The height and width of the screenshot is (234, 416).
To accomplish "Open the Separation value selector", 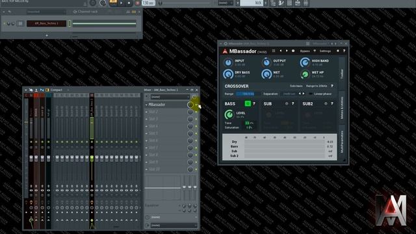I will [x=289, y=94].
